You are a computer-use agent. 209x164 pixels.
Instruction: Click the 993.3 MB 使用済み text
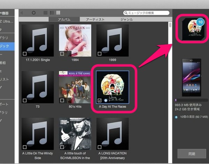point(188,105)
